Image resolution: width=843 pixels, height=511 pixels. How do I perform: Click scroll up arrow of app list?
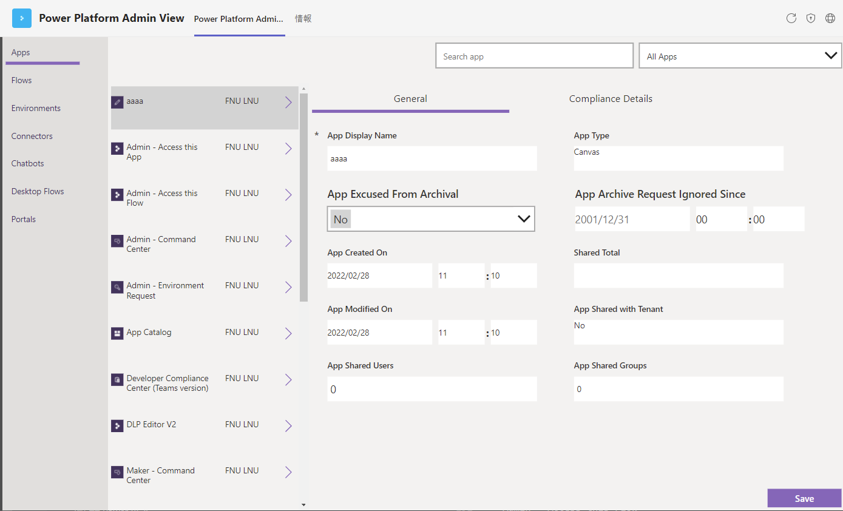[303, 89]
